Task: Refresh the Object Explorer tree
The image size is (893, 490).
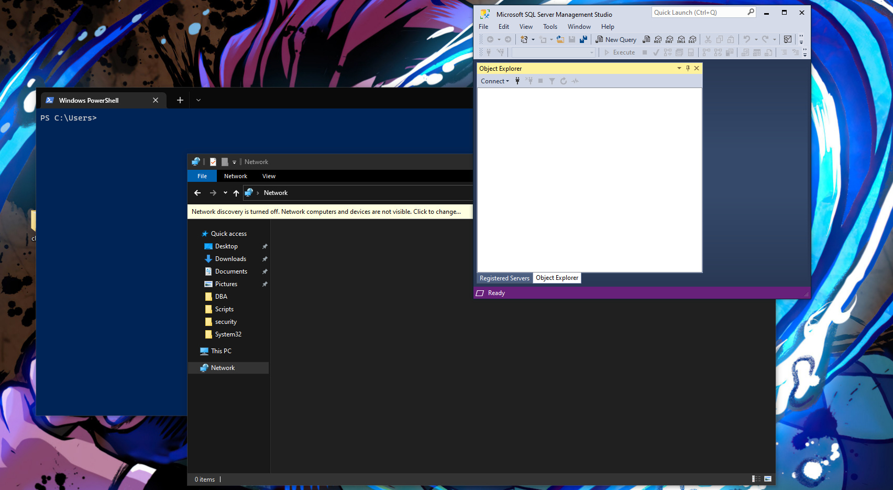Action: click(x=563, y=81)
